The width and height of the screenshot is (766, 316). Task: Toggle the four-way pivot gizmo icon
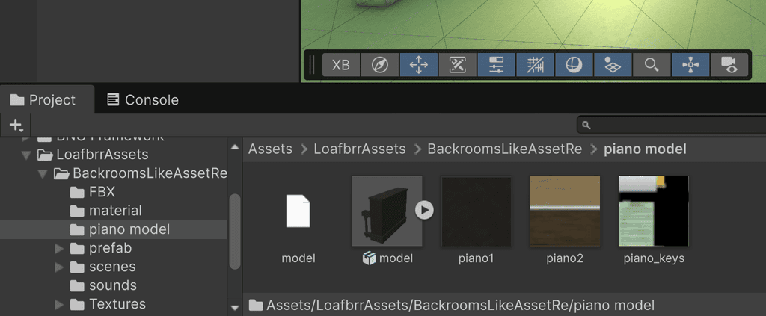(690, 65)
